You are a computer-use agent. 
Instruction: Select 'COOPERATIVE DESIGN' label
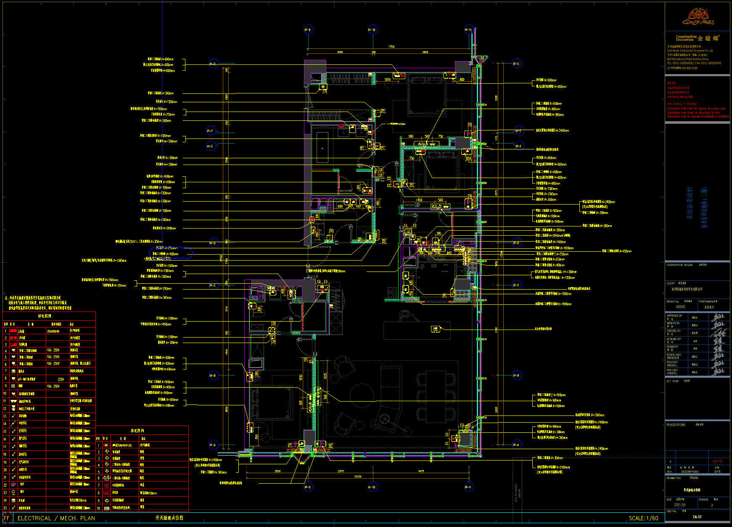[679, 265]
